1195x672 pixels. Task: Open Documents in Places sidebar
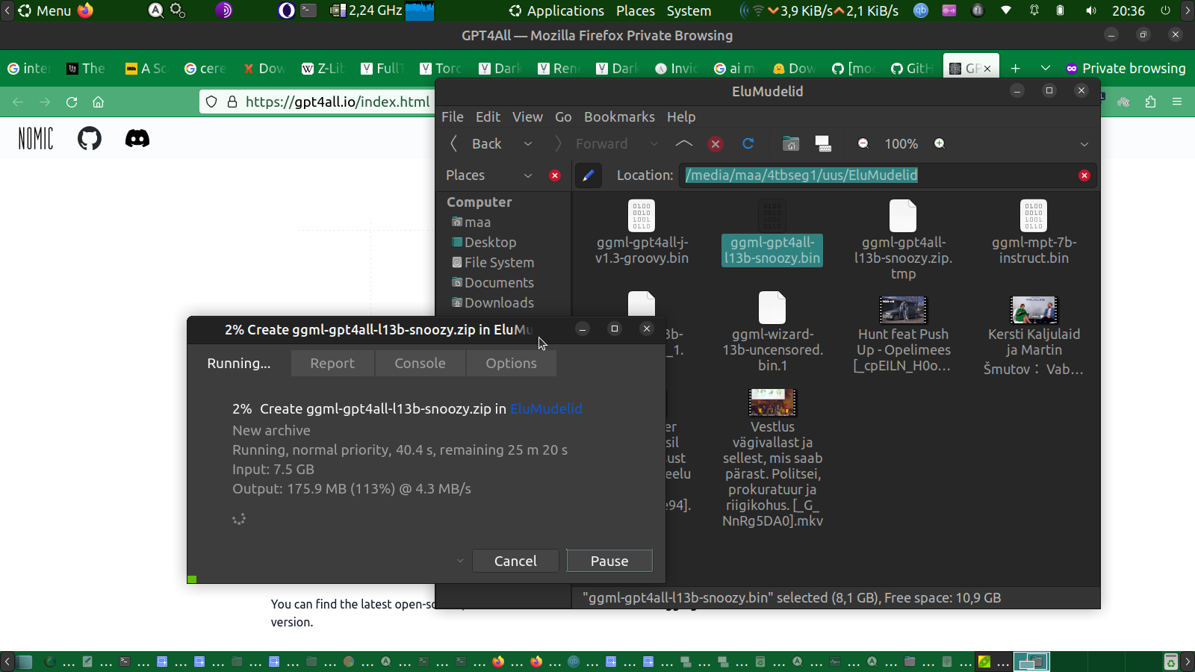pyautogui.click(x=493, y=282)
